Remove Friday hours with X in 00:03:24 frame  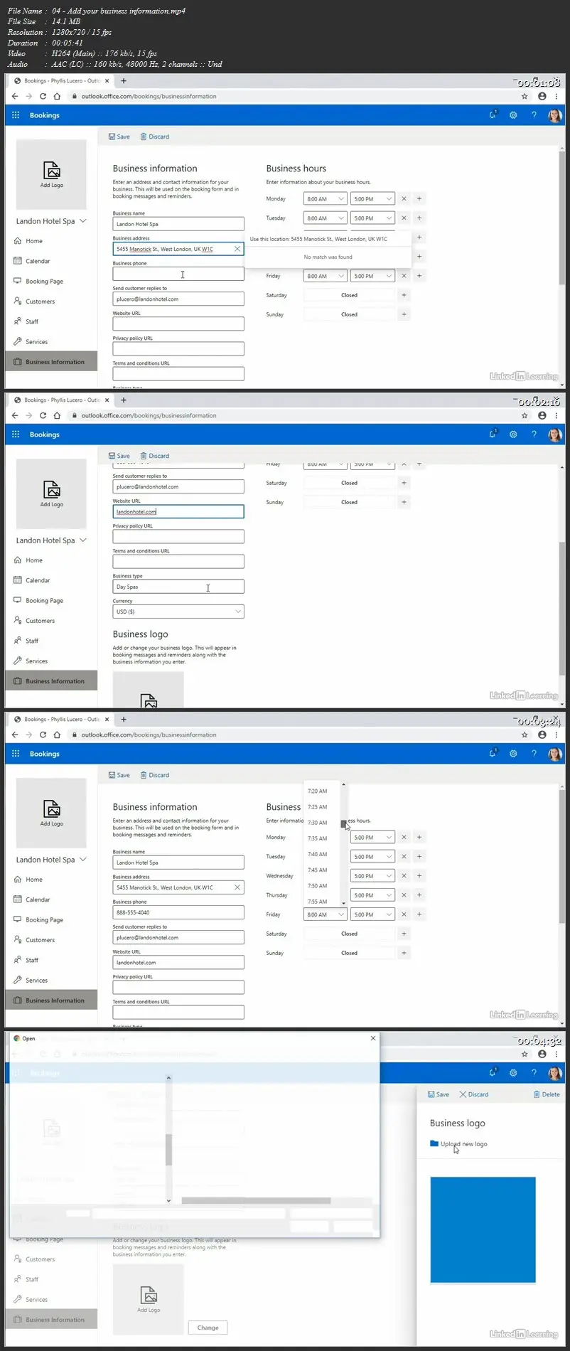click(404, 914)
